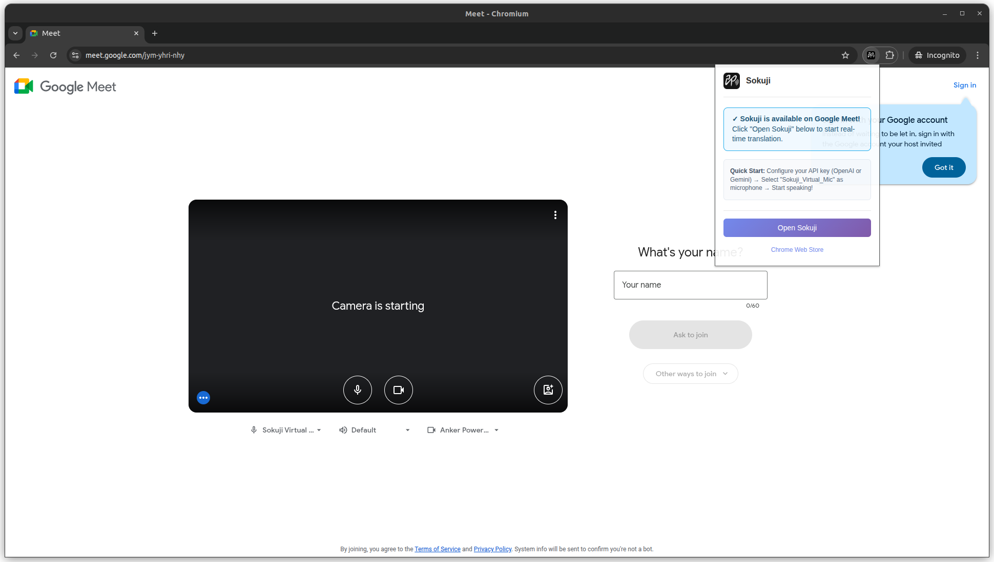Open the Sokuji Virtual microphone dropdown
Screen dimensions: 994x562
(x=286, y=430)
